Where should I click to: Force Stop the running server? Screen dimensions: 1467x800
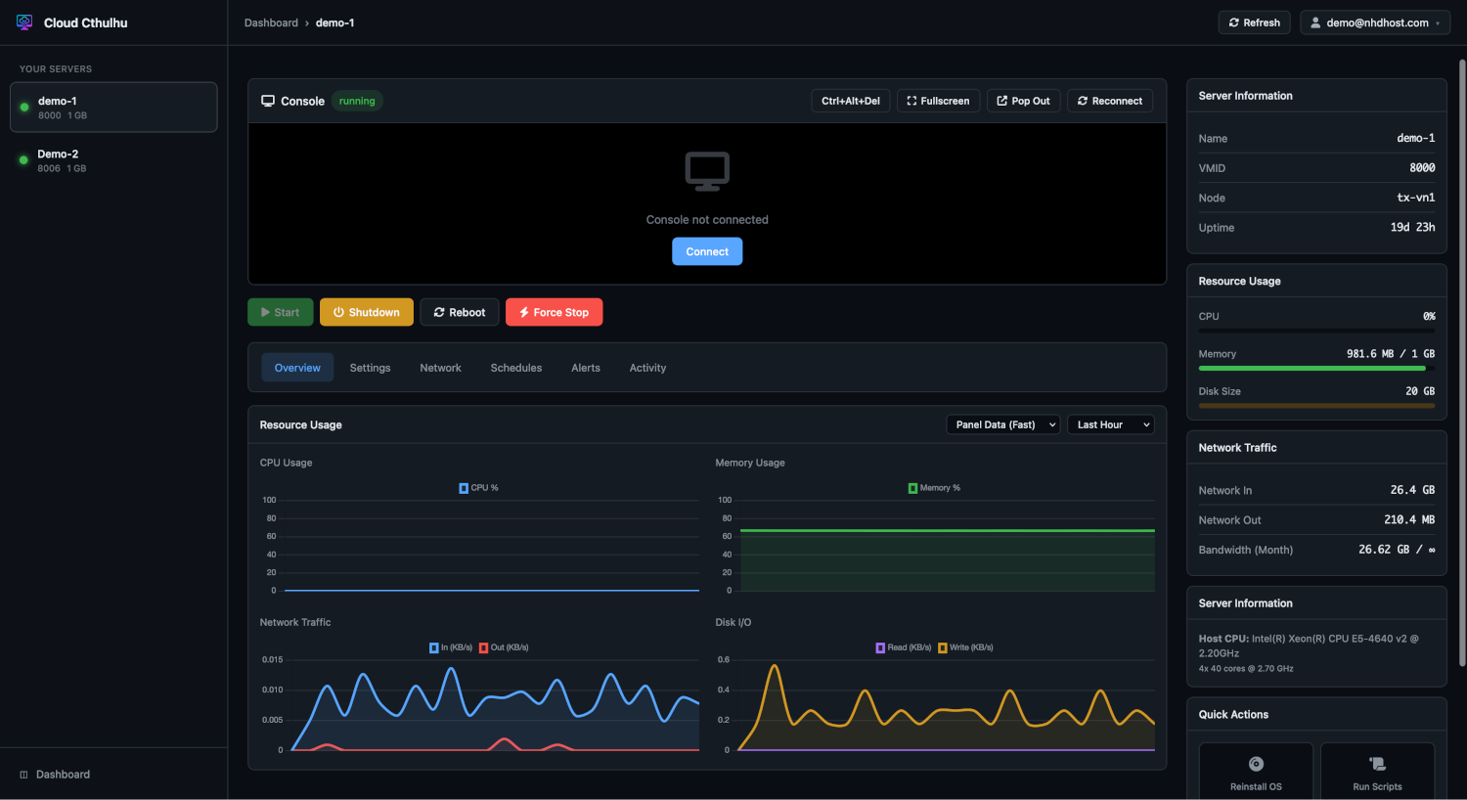click(554, 311)
